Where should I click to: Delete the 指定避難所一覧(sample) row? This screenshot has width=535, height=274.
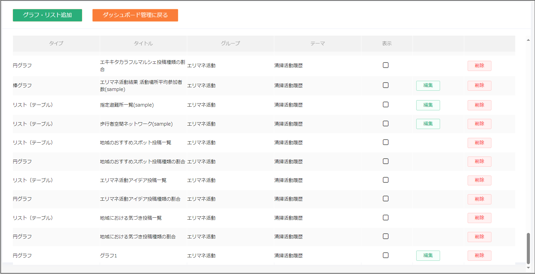click(480, 105)
